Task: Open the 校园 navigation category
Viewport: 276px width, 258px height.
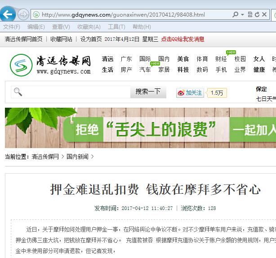Action: [240, 59]
